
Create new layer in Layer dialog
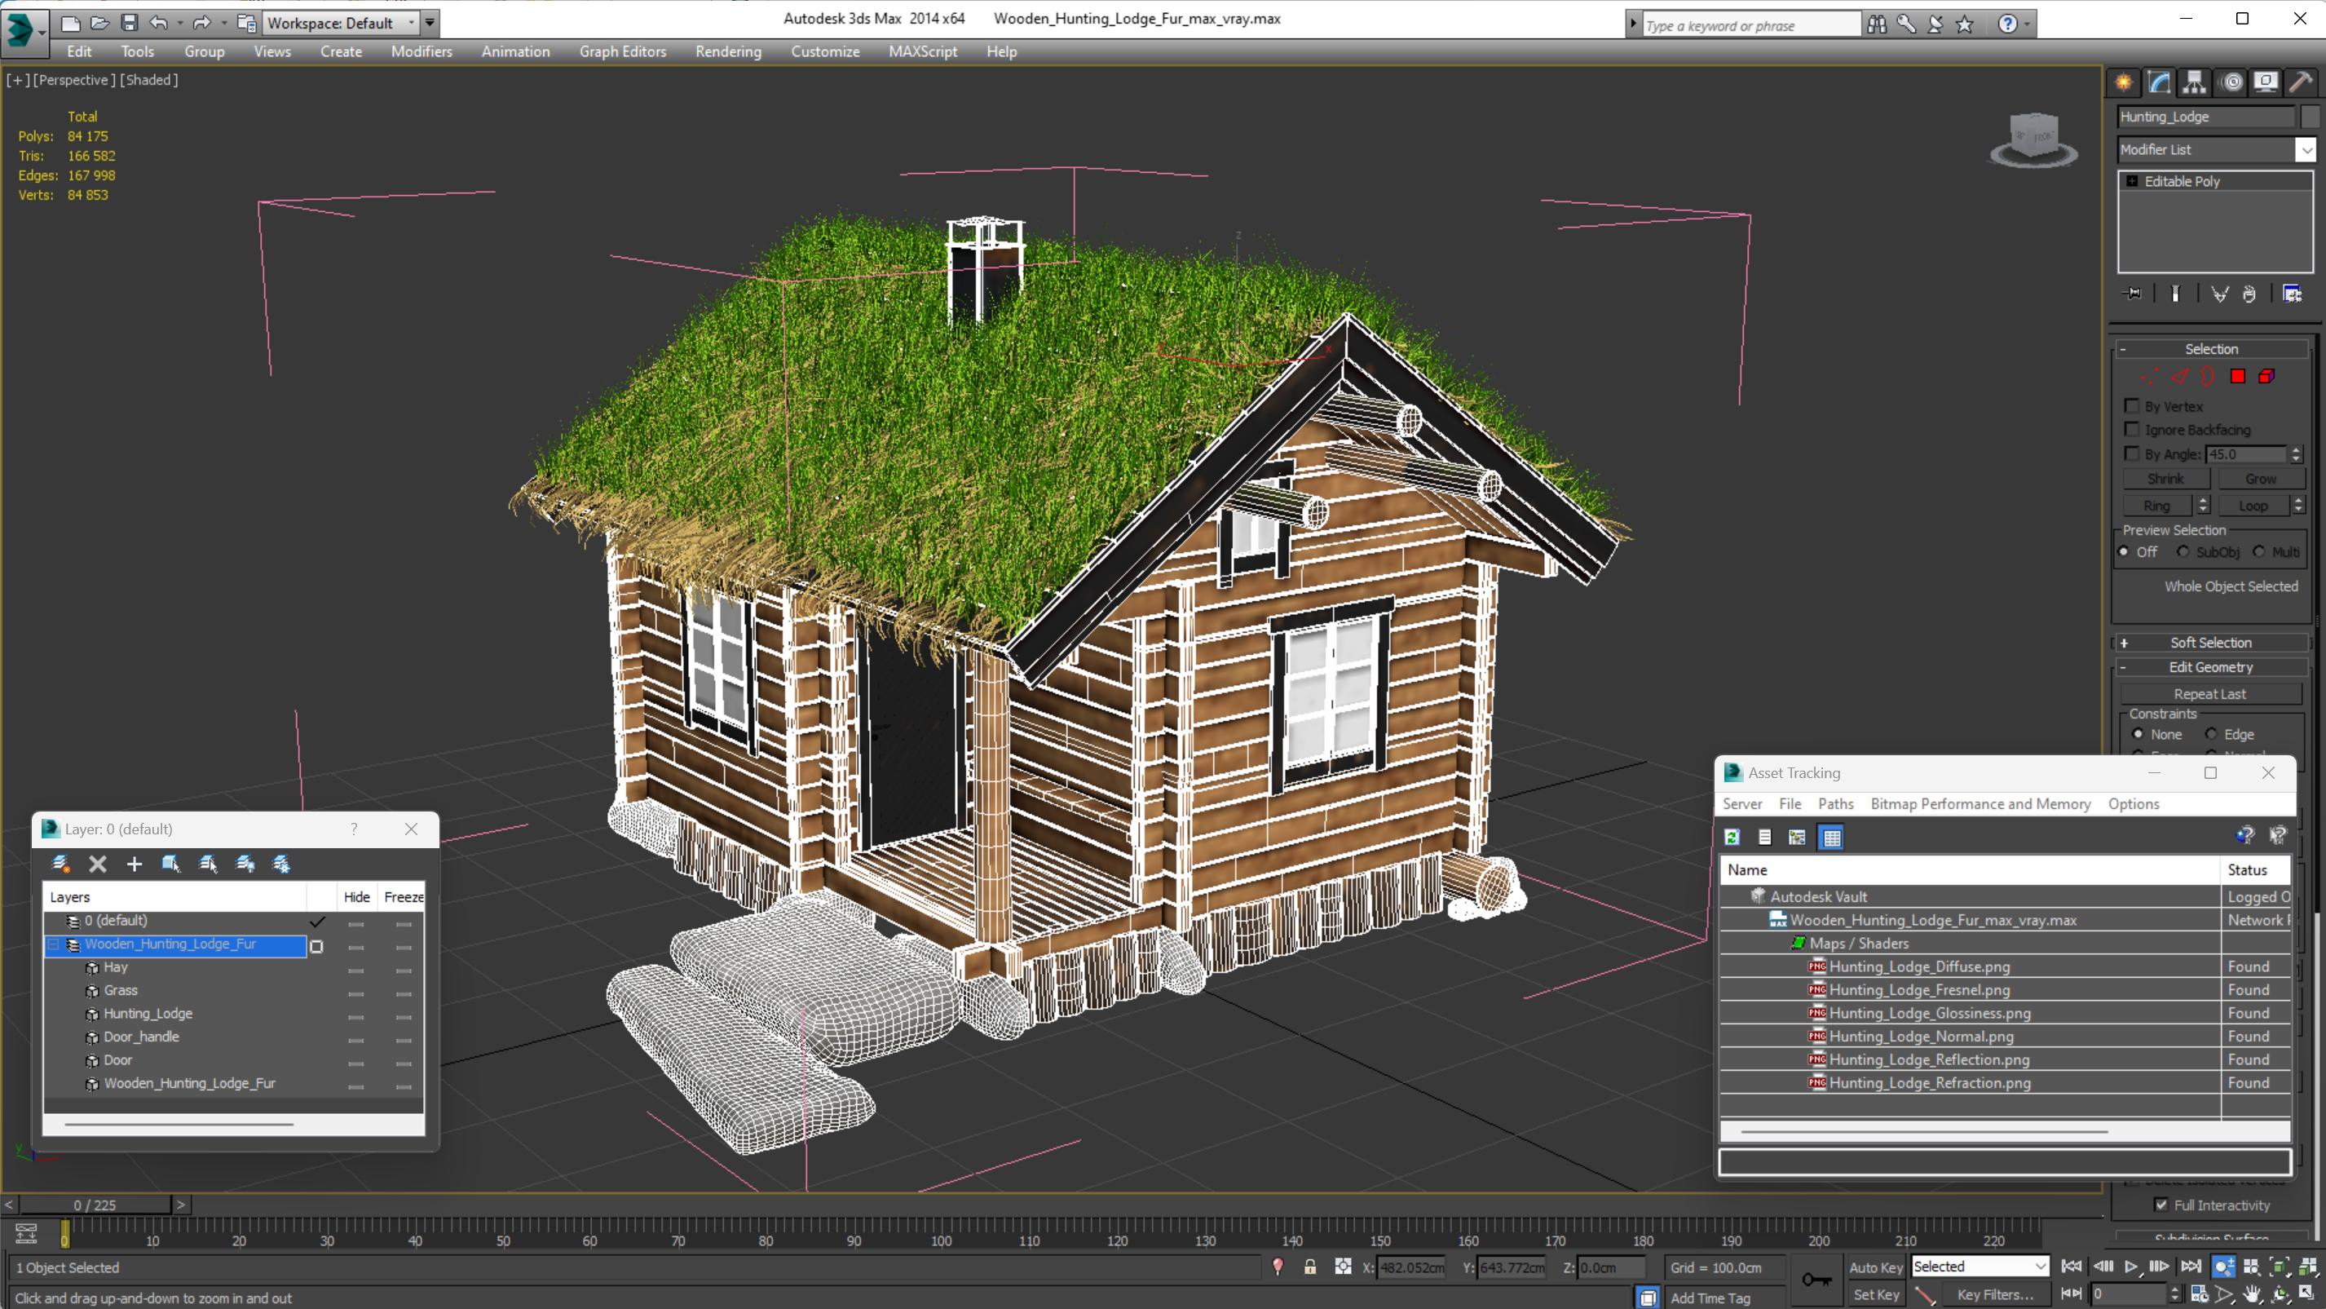click(60, 864)
